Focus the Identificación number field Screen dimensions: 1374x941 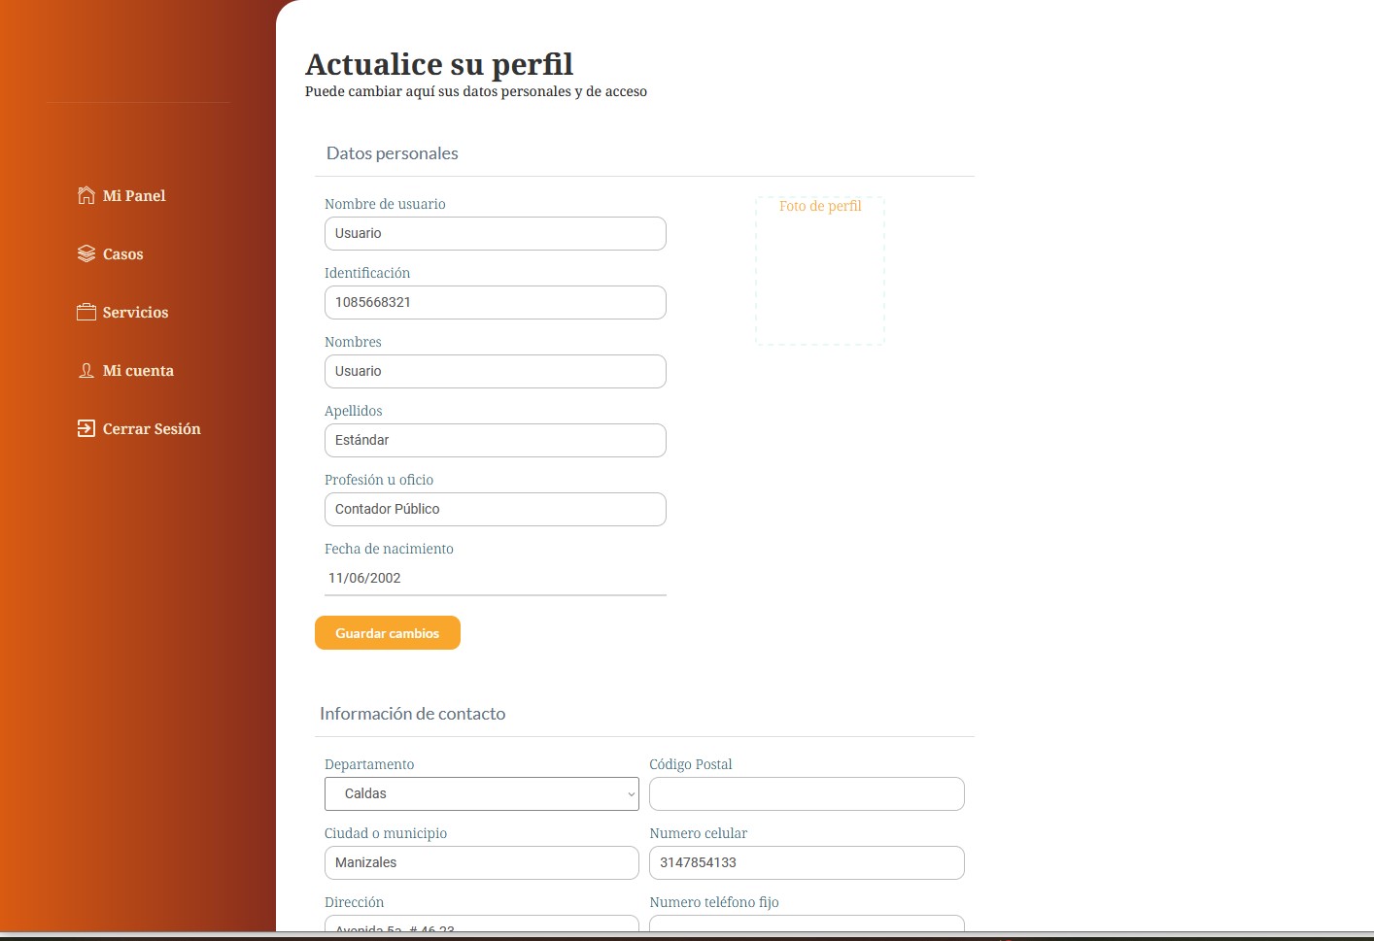(495, 302)
